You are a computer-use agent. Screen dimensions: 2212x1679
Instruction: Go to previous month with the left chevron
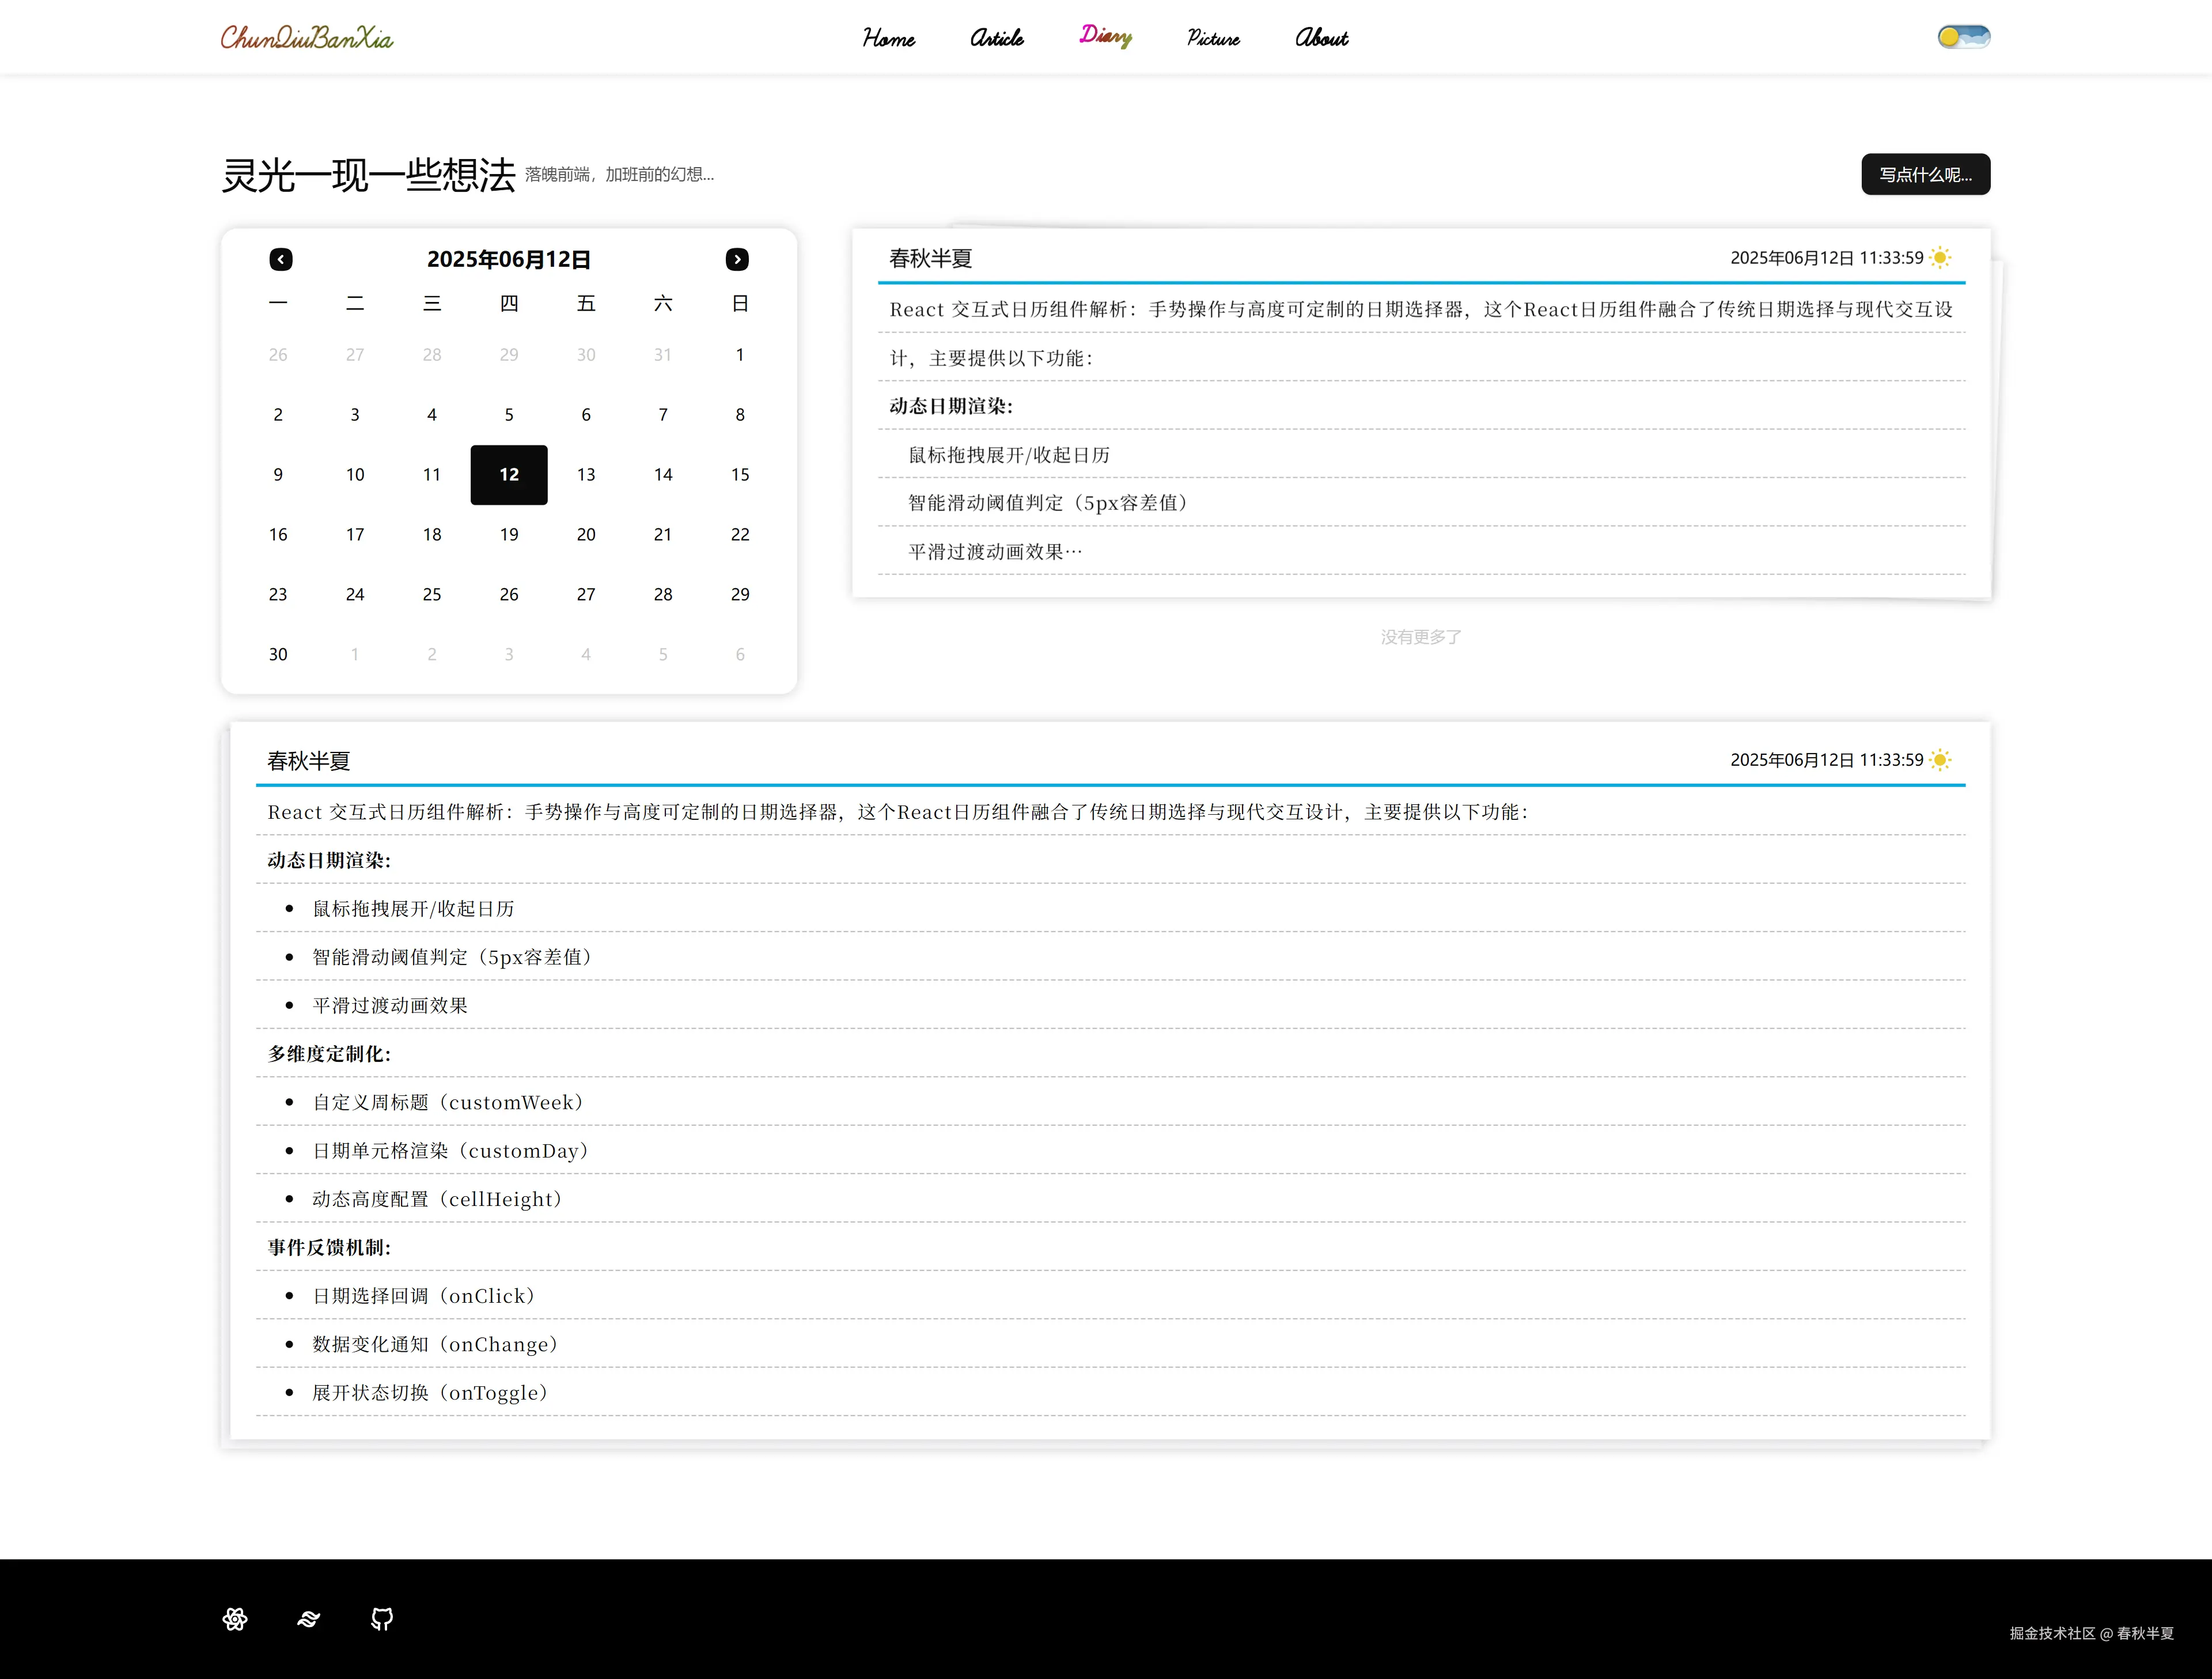point(281,259)
